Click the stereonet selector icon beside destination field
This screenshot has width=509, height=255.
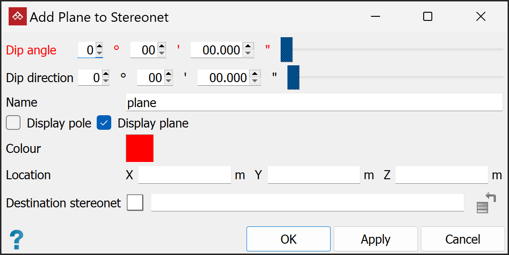click(486, 203)
